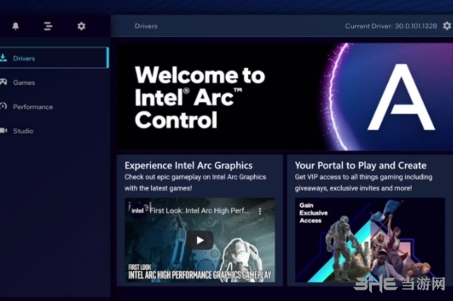Click the Current Driver version text
This screenshot has height=301, width=453.
[391, 26]
